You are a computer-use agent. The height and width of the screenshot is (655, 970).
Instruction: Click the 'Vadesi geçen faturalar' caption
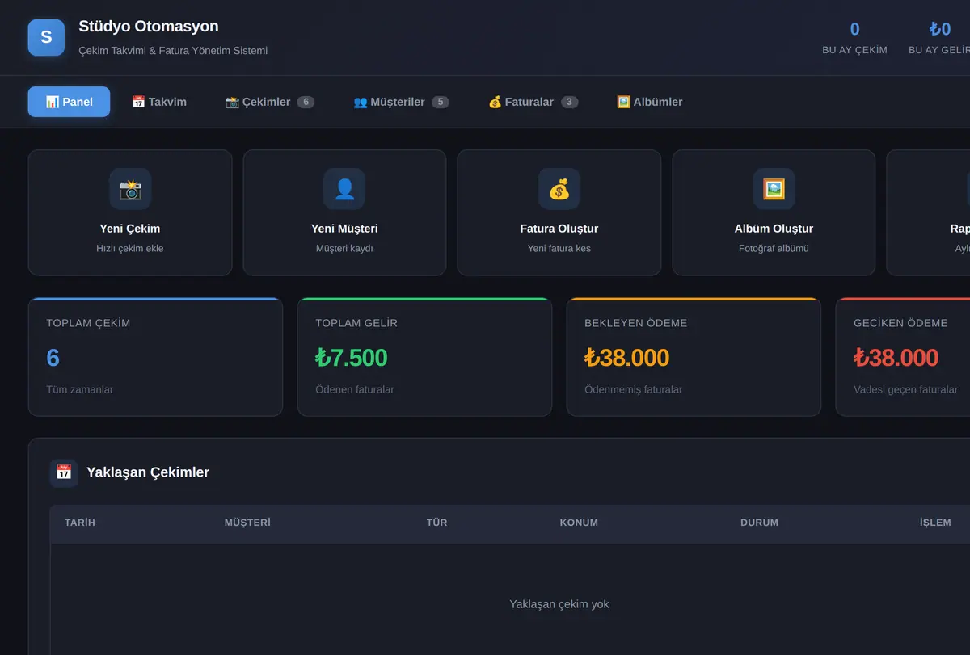click(905, 389)
